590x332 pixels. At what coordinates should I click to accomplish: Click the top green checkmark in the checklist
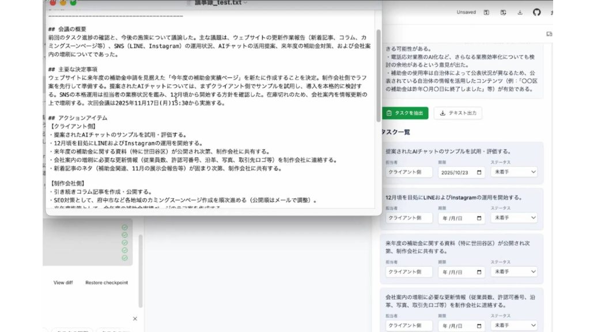124,228
